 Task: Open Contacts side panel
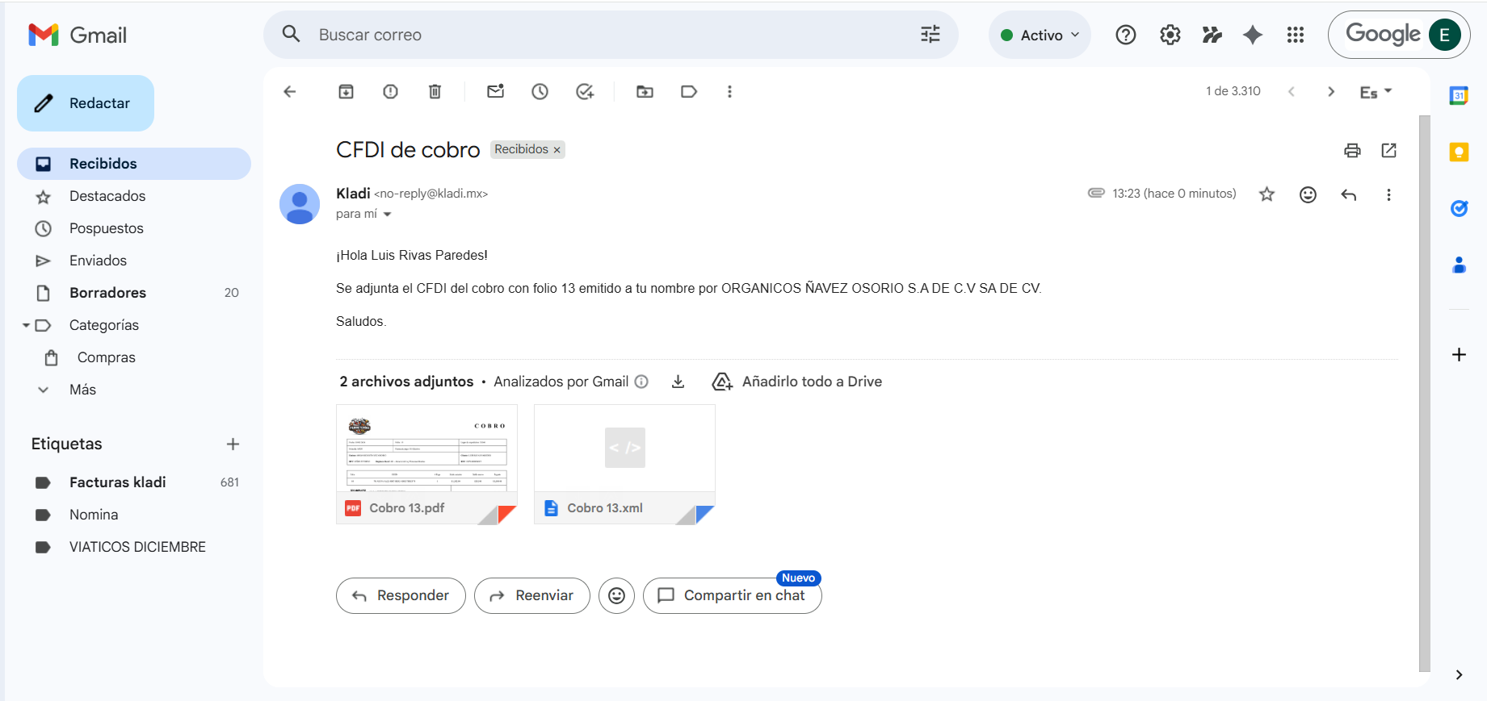point(1459,265)
